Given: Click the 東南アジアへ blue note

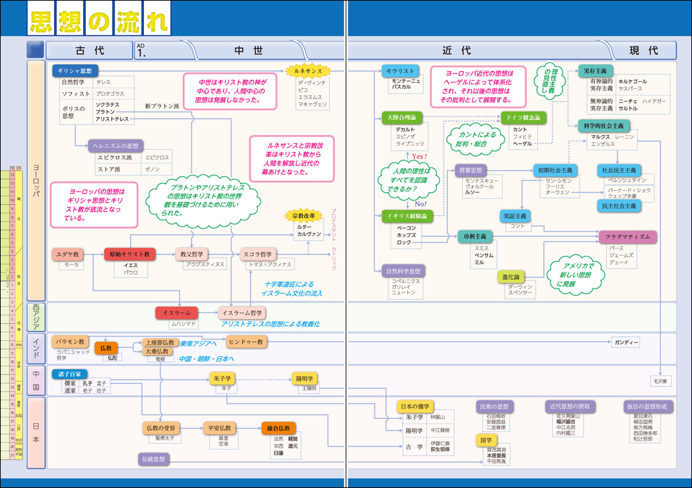Looking at the screenshot, I should coord(198,343).
